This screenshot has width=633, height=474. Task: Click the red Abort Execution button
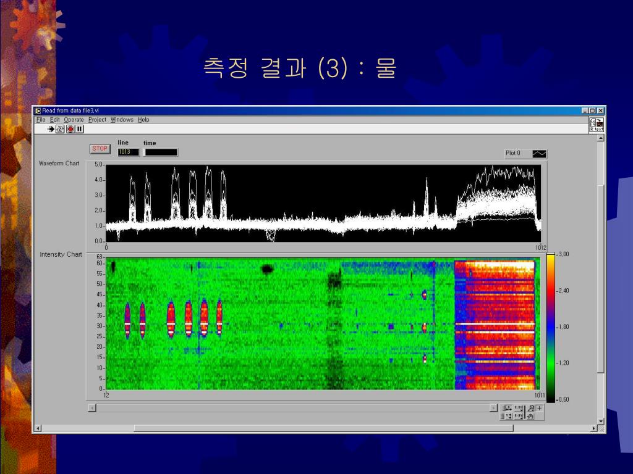(x=70, y=129)
